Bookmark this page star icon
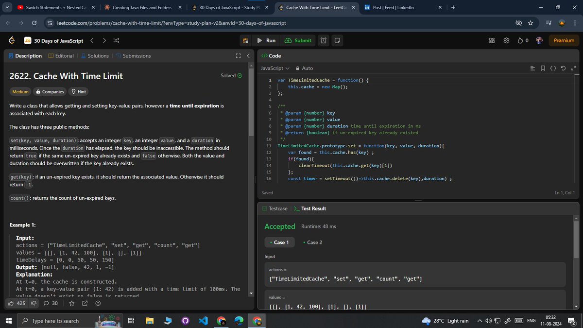Viewport: 583px width, 328px height. click(531, 23)
